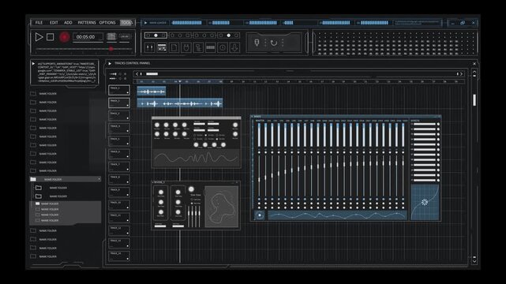Open the highlighted TOOLS menu

[x=126, y=23]
